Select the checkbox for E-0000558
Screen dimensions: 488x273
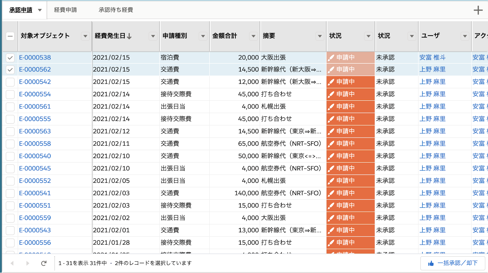point(10,144)
